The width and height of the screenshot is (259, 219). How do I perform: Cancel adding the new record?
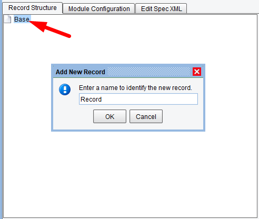146,116
